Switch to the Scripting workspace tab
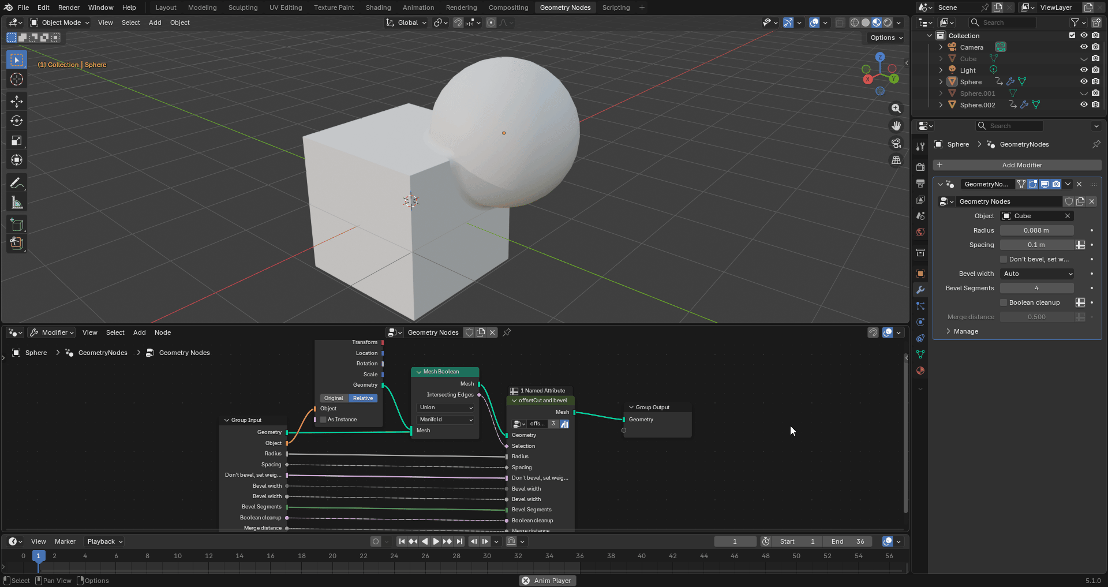Image resolution: width=1108 pixels, height=587 pixels. point(616,8)
